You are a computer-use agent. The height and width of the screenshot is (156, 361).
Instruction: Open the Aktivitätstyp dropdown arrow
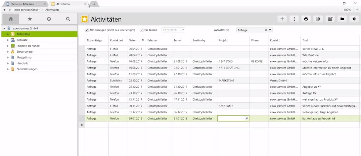coord(270,30)
